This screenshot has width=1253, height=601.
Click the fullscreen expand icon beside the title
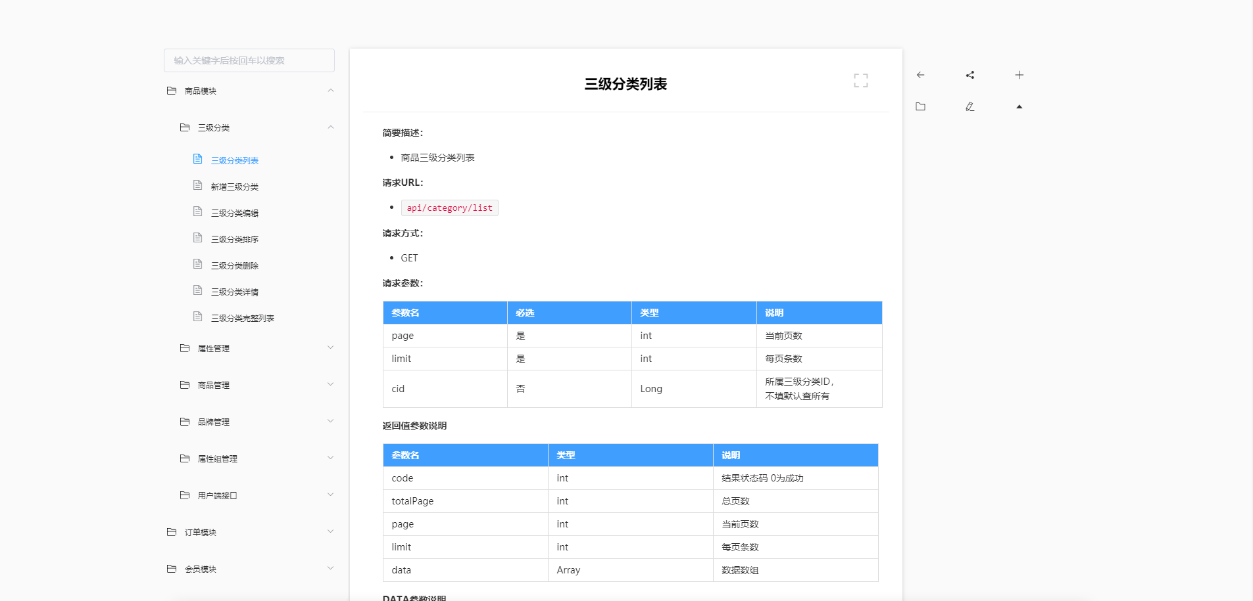(x=860, y=81)
